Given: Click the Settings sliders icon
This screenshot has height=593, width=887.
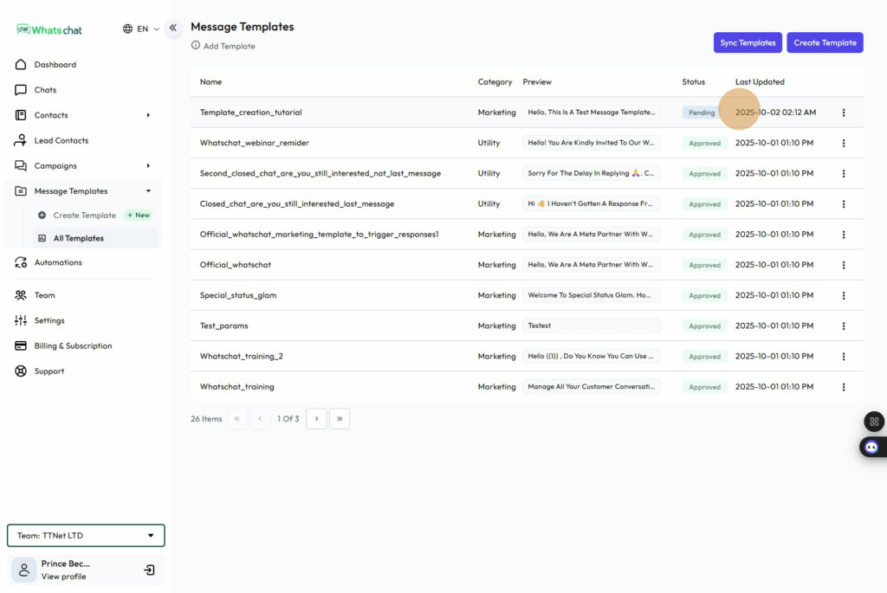Looking at the screenshot, I should [x=21, y=320].
